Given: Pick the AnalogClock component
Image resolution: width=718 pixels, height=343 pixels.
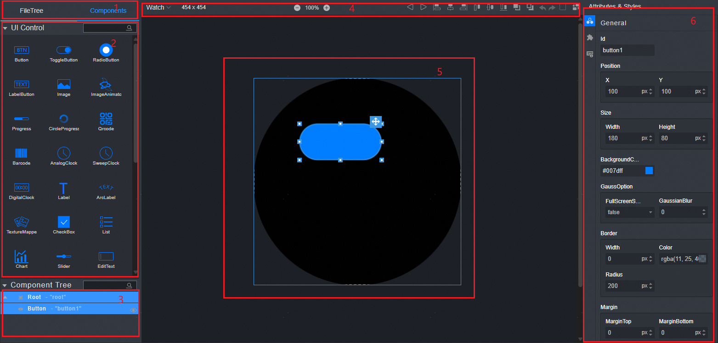Looking at the screenshot, I should pyautogui.click(x=64, y=154).
